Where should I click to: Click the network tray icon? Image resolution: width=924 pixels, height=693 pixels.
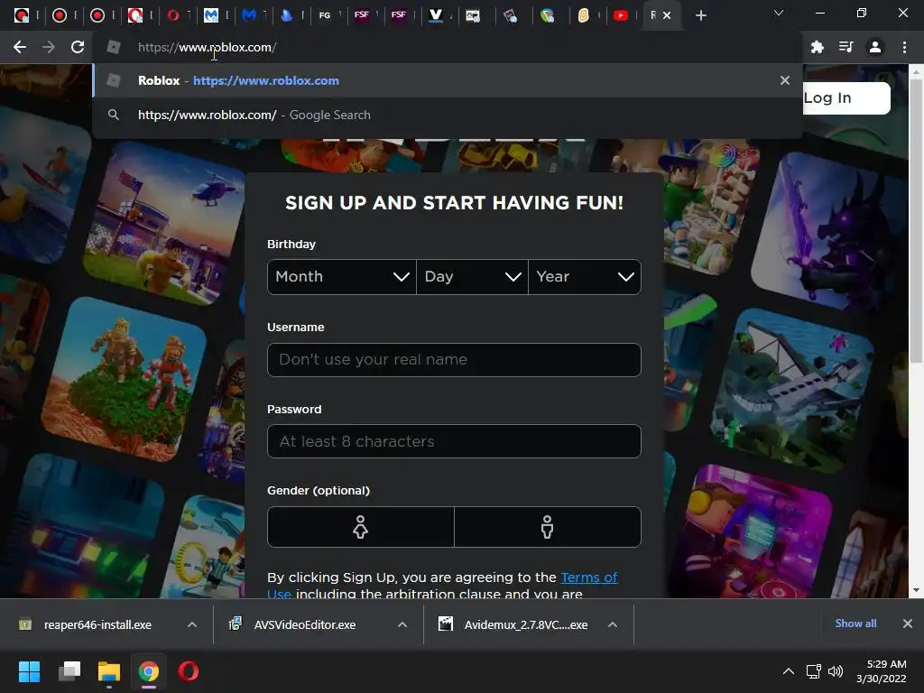pos(813,671)
